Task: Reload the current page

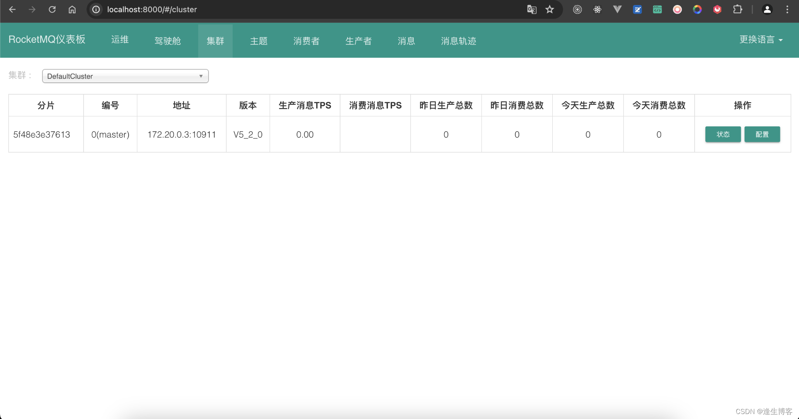Action: [x=52, y=9]
